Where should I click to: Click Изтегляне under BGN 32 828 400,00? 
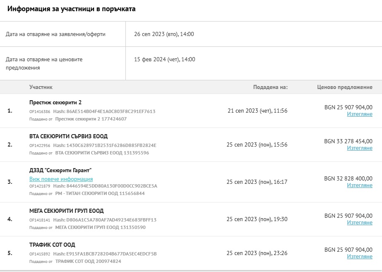coord(359,185)
